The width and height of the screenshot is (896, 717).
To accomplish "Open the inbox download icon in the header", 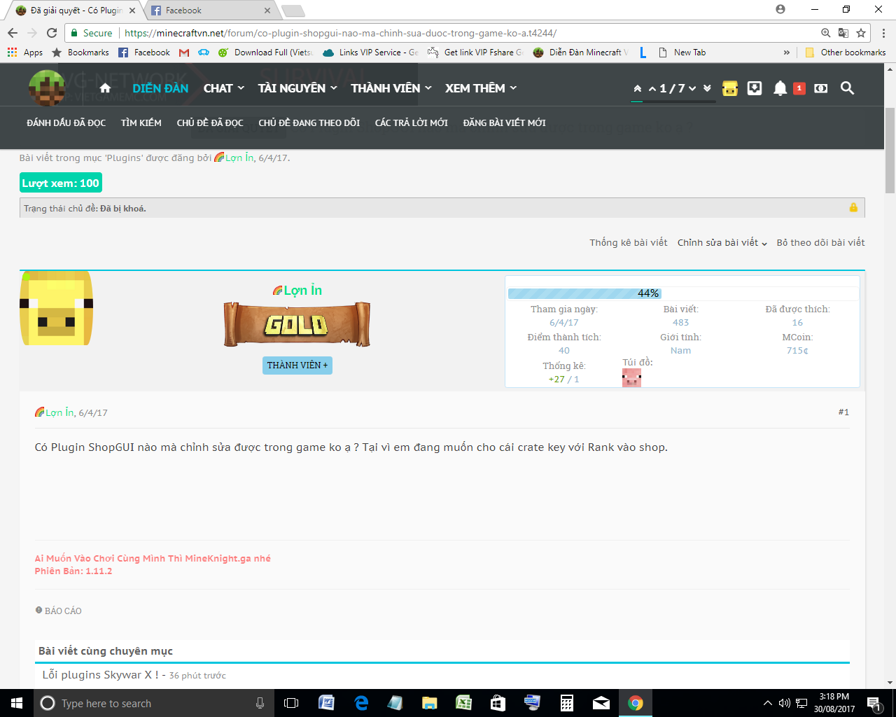I will (755, 88).
